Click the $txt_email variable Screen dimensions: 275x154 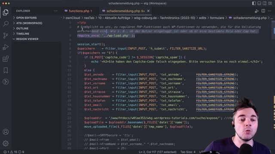pos(93,105)
